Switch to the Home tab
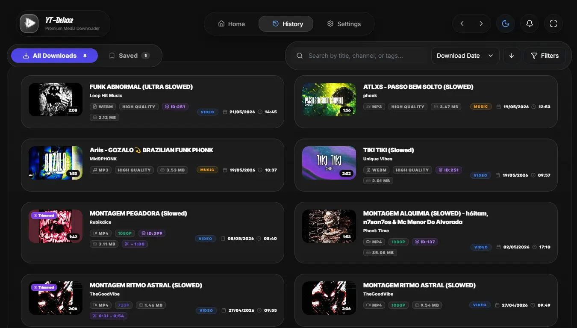The height and width of the screenshot is (328, 577). tap(232, 24)
